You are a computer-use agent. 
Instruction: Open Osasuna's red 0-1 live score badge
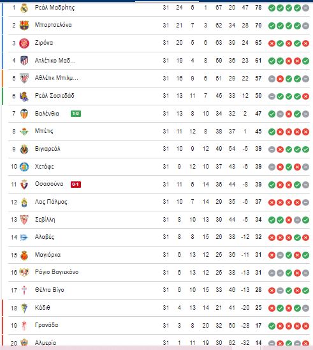click(x=76, y=185)
